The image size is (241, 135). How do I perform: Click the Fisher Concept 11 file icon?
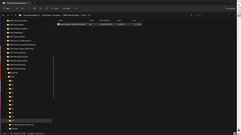58,24
